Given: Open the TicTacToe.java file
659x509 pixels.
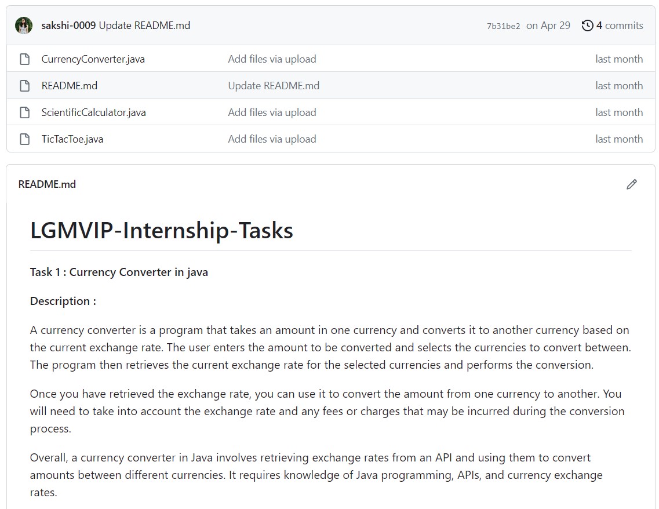Looking at the screenshot, I should (72, 139).
